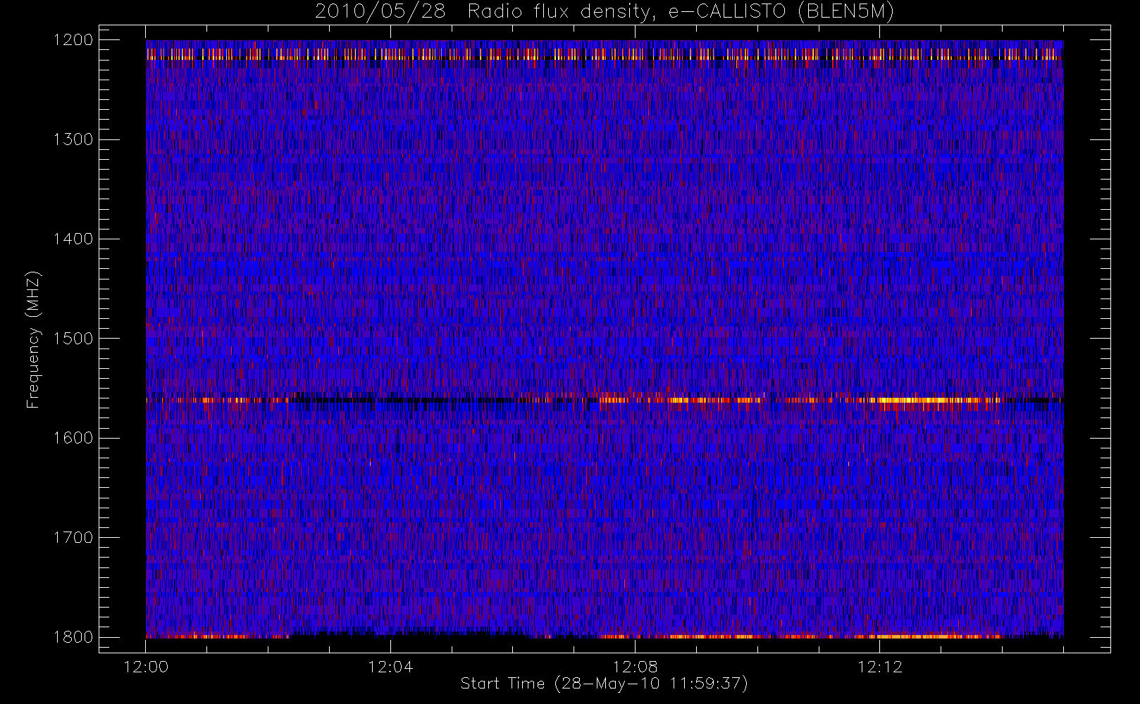Click the 1200 frequency tick label
This screenshot has width=1140, height=704.
point(73,40)
